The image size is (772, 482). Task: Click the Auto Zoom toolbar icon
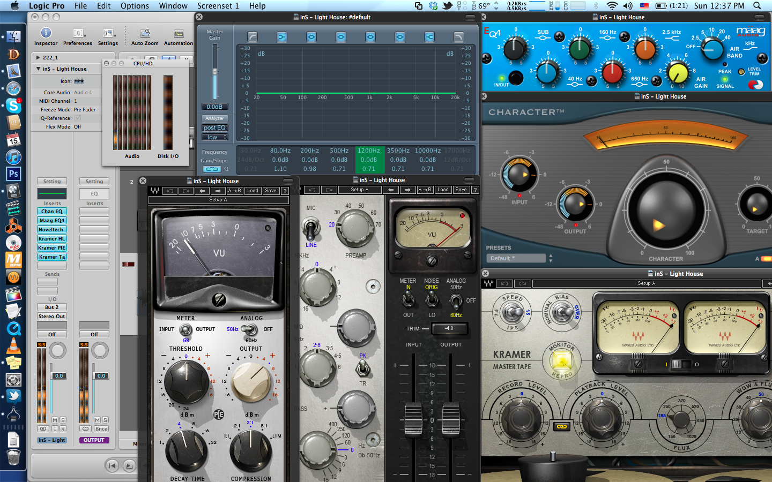coord(145,34)
